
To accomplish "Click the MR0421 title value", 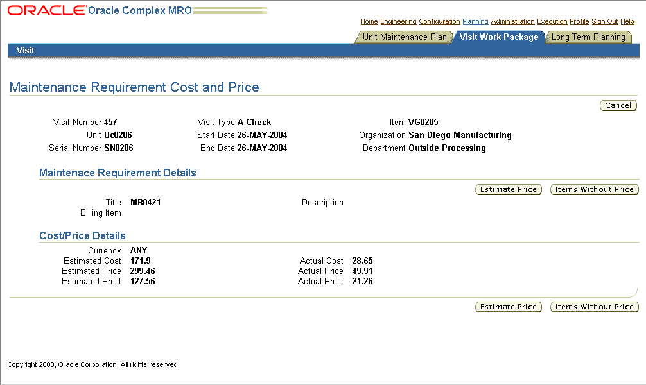I will pyautogui.click(x=146, y=203).
